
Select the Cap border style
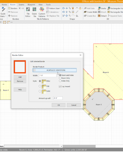click(x=40, y=86)
